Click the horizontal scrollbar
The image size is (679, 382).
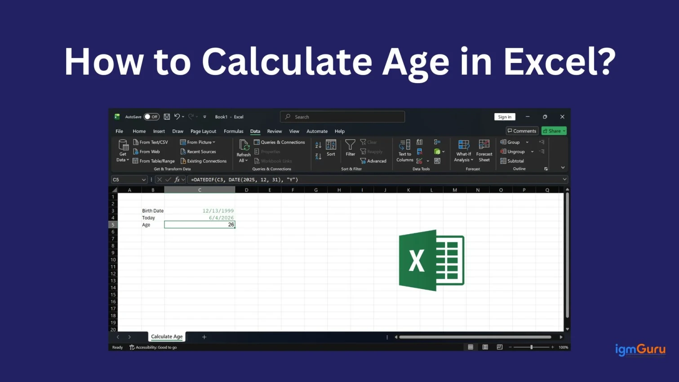point(475,337)
